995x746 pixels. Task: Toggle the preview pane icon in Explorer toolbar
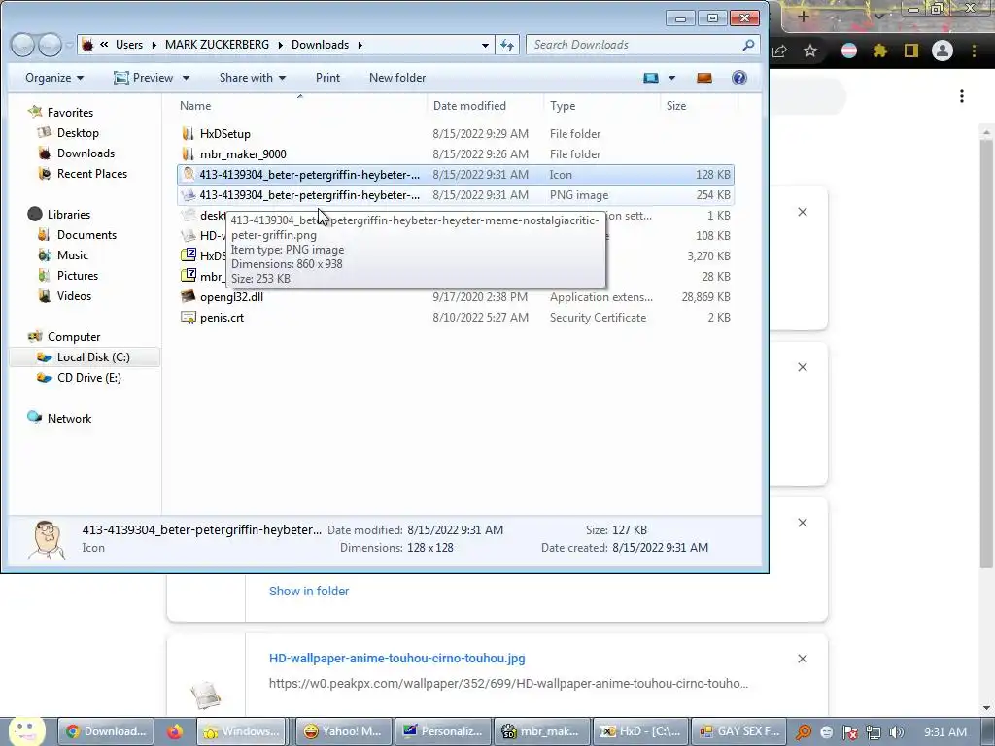tap(704, 78)
